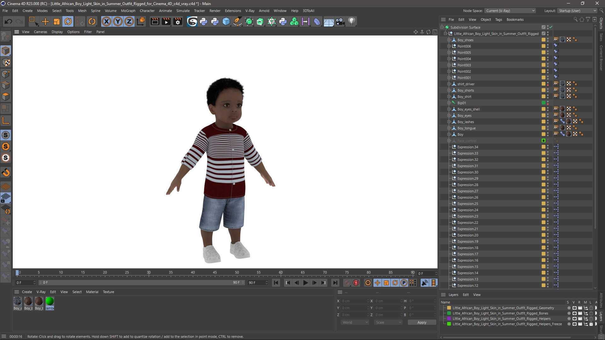Select the Live Selection tool

(33, 21)
